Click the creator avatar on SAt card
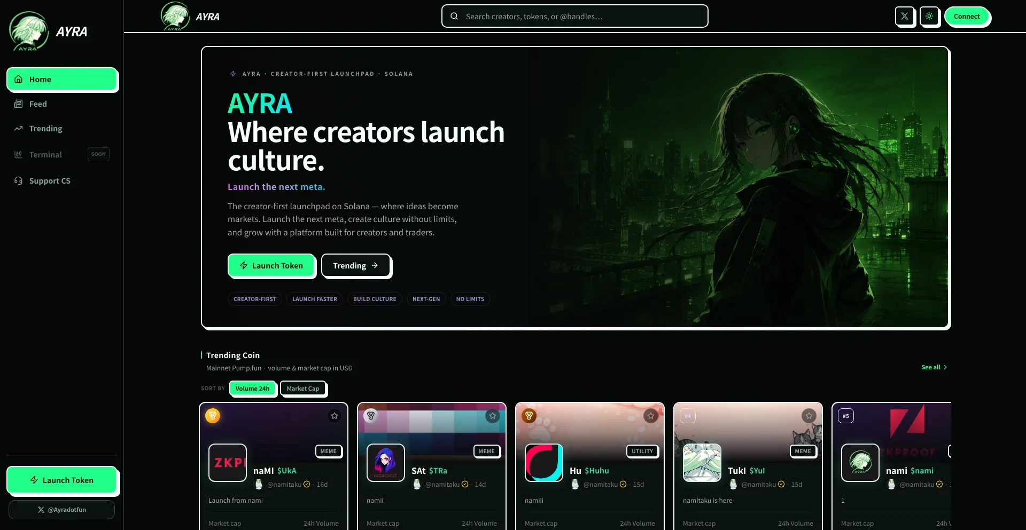 (x=417, y=484)
